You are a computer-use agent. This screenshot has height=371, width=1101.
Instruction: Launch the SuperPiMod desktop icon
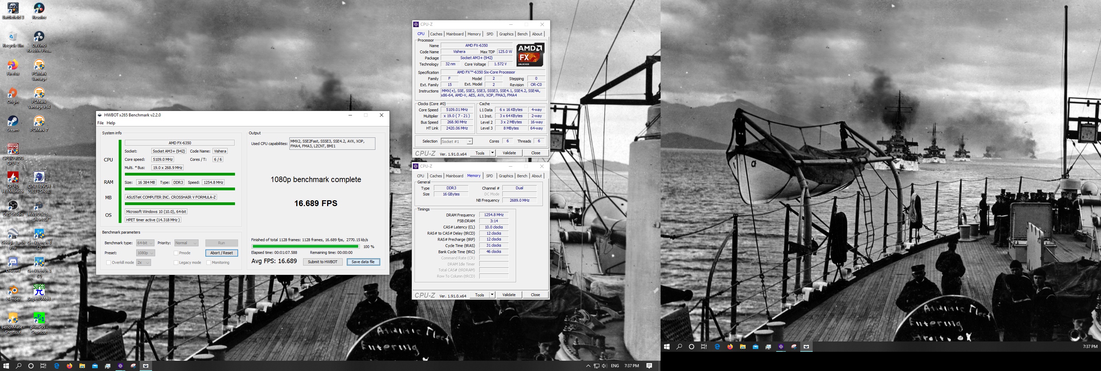[x=39, y=292]
